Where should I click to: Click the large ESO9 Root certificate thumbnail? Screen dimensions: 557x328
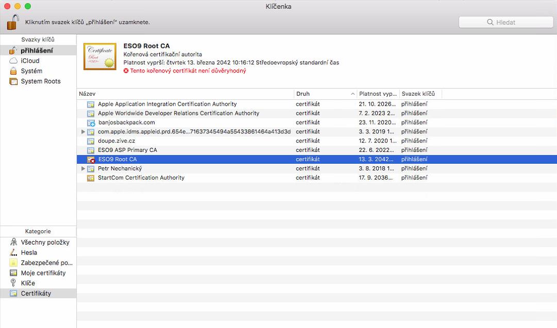click(100, 57)
